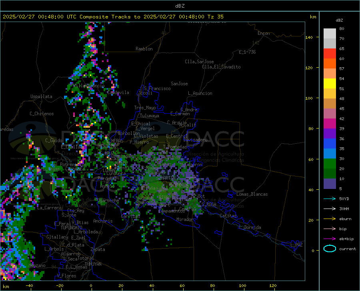This screenshot has height=291, width=360.
Task: Click the 'eb+bip' legend label
Action: (x=346, y=239)
